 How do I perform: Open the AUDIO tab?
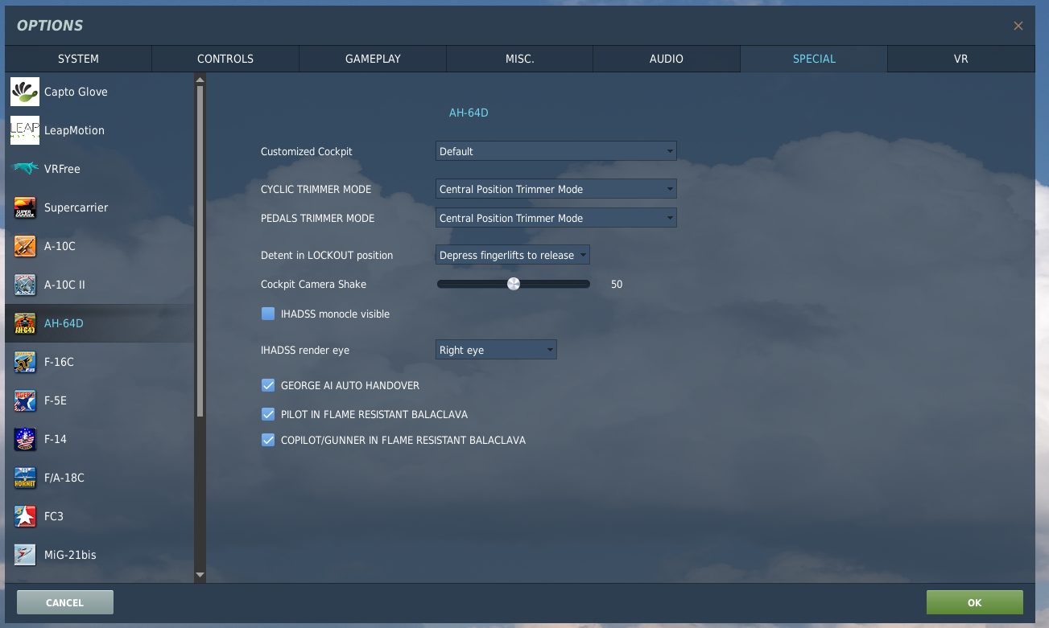(667, 59)
